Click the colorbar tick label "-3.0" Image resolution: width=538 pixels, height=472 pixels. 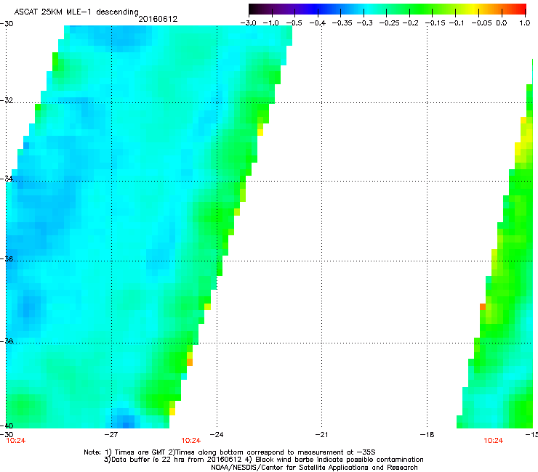[248, 23]
